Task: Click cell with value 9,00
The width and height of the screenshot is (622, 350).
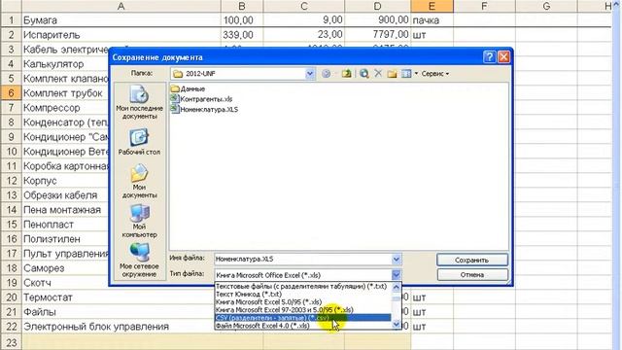Action: (x=304, y=20)
